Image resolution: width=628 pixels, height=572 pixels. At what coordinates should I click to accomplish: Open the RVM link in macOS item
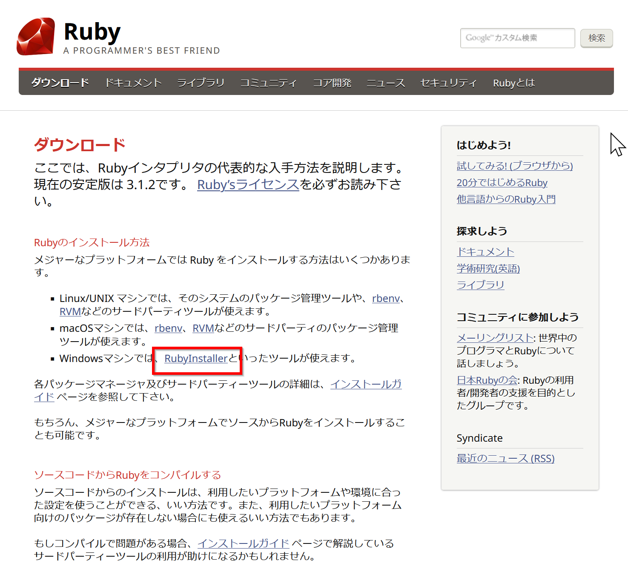203,328
